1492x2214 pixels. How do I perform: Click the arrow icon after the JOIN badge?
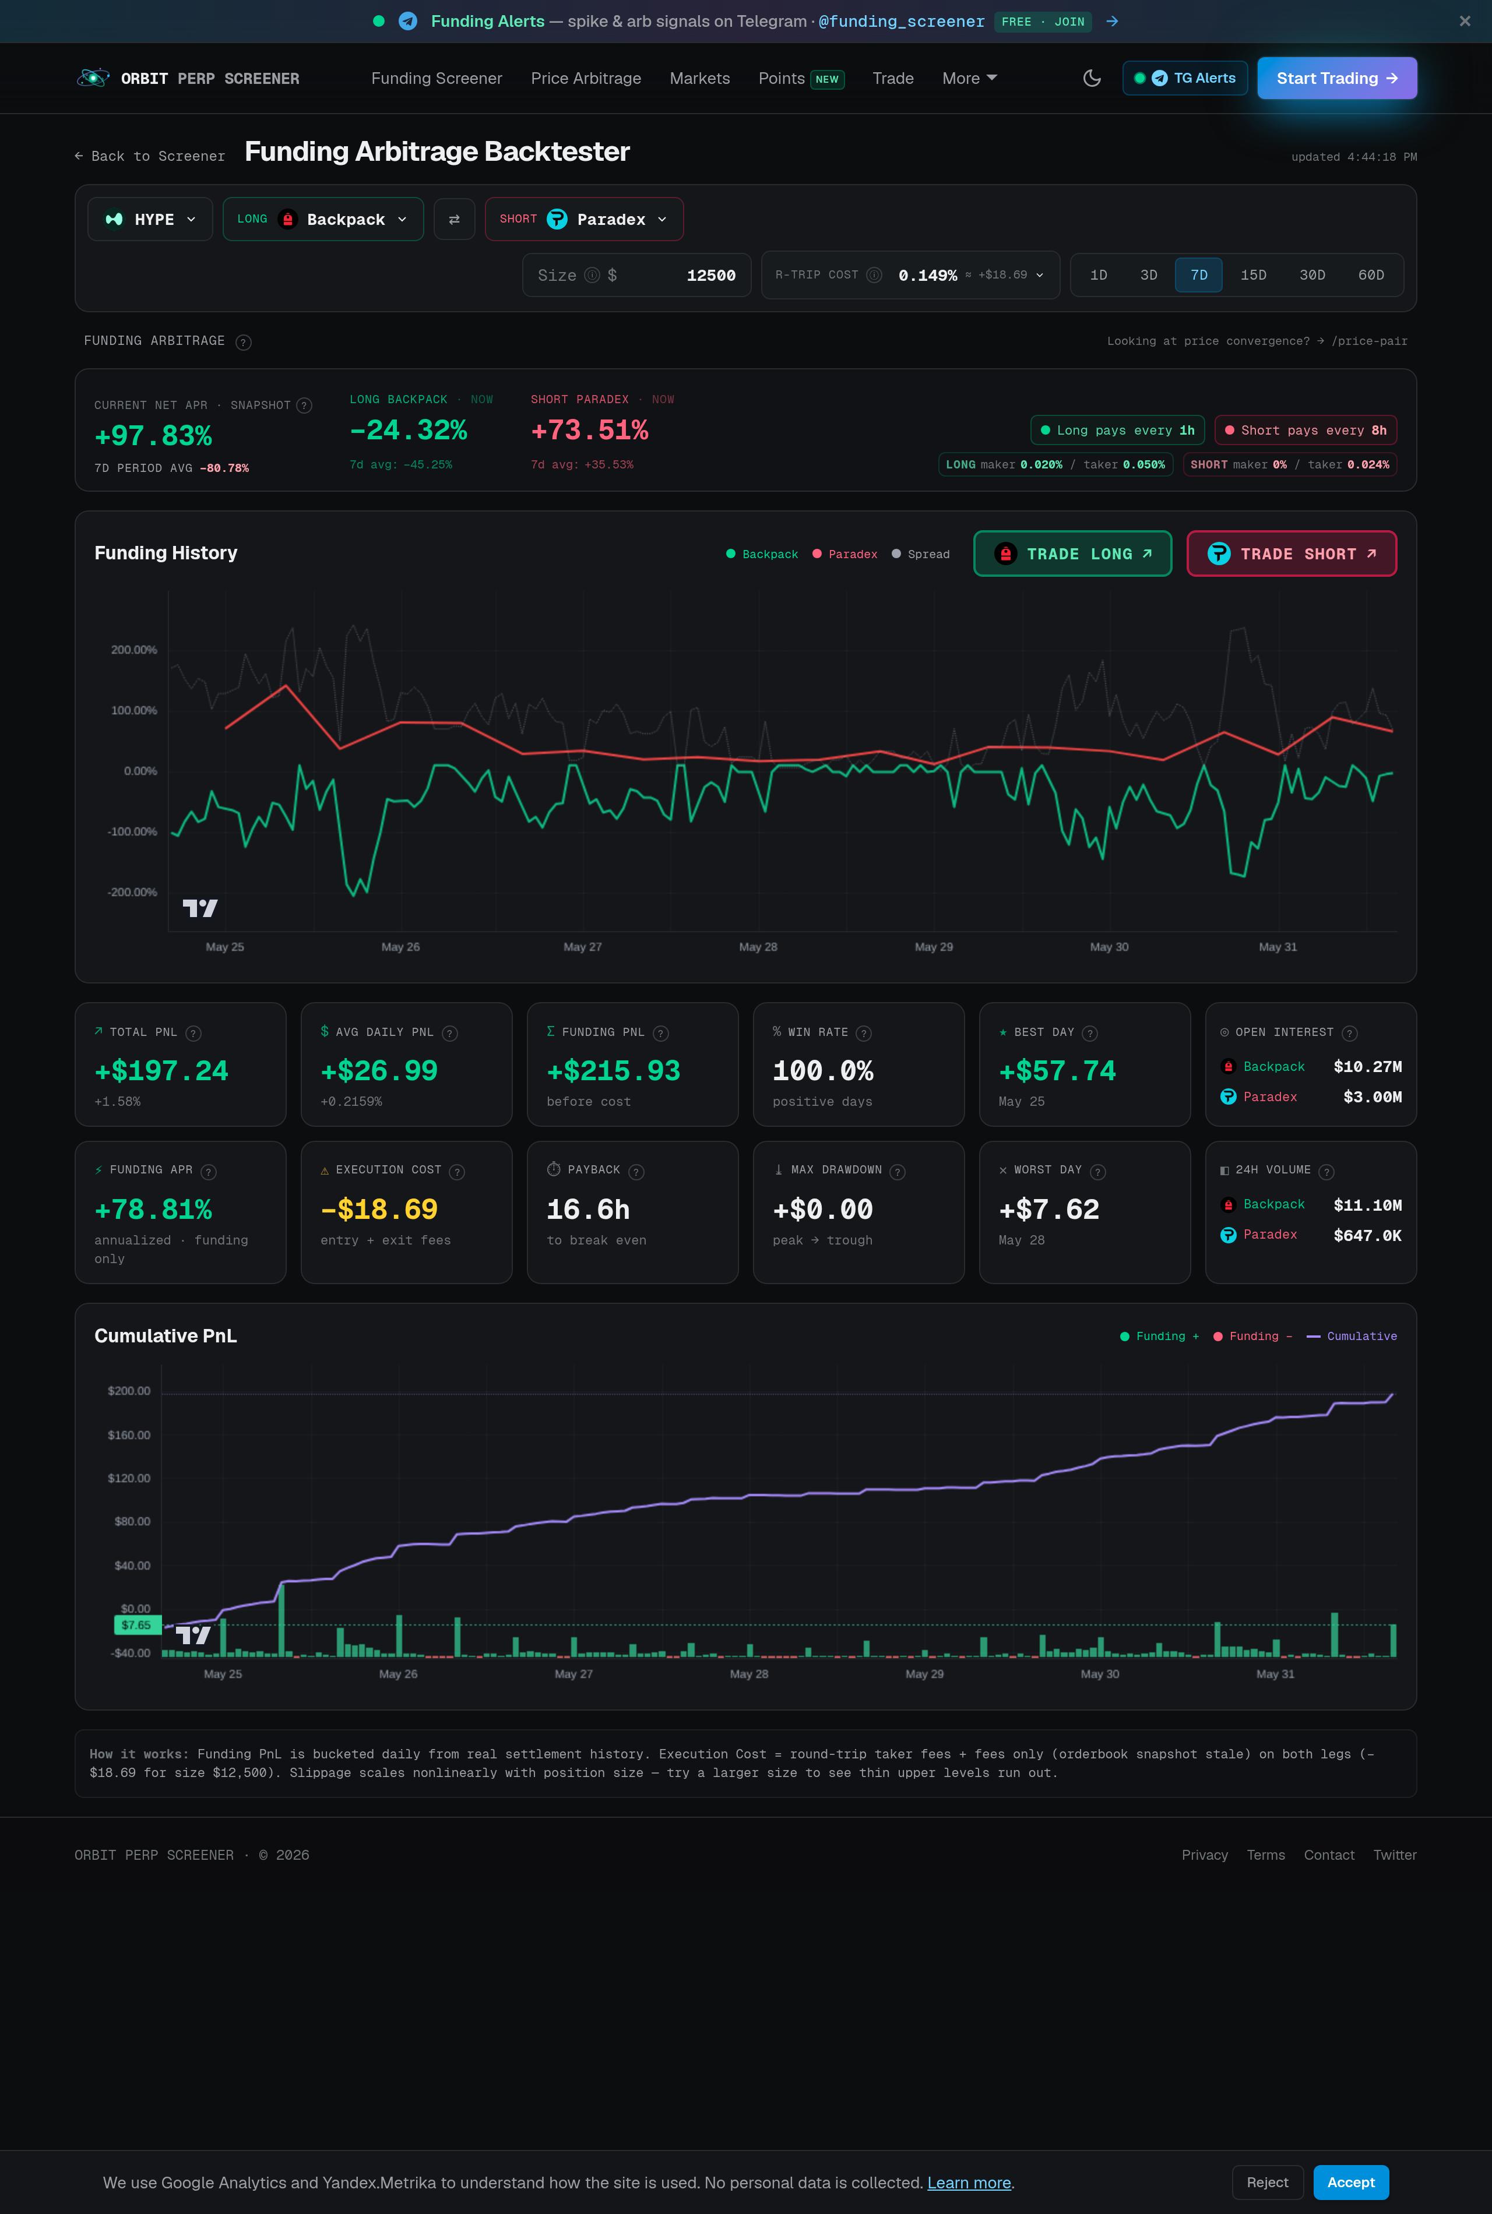pyautogui.click(x=1111, y=21)
